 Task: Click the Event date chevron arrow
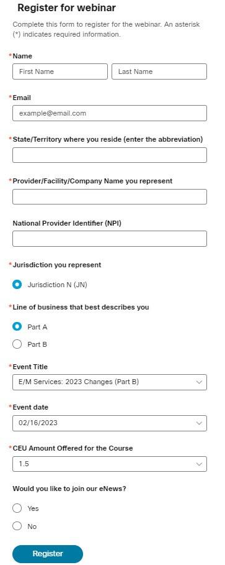coord(199,423)
